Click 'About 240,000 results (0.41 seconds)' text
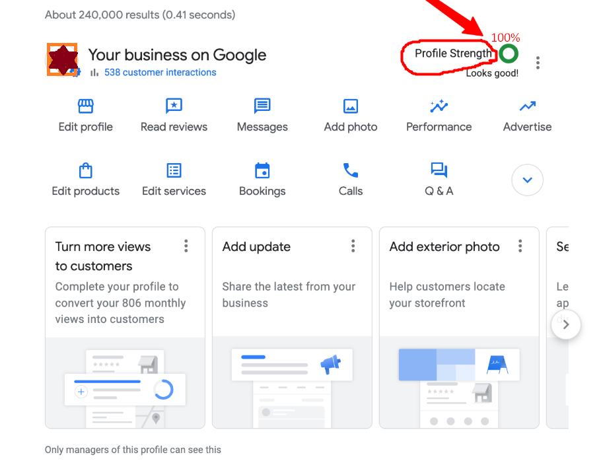Viewport: 603px width, 461px height. (x=140, y=15)
